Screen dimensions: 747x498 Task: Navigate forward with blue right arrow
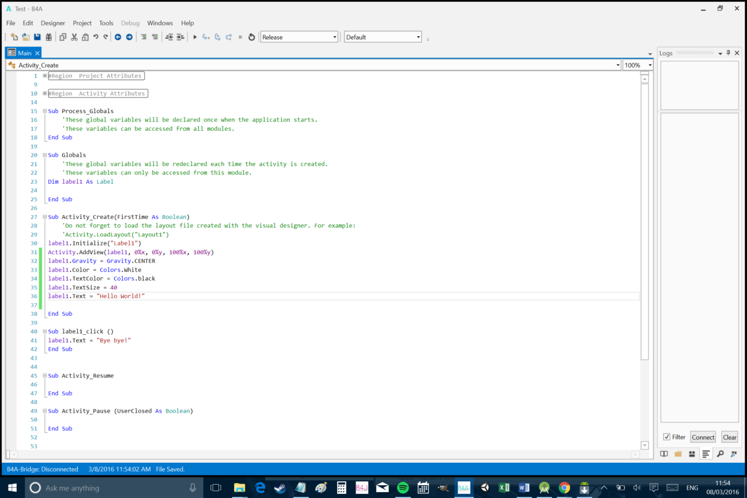(129, 37)
